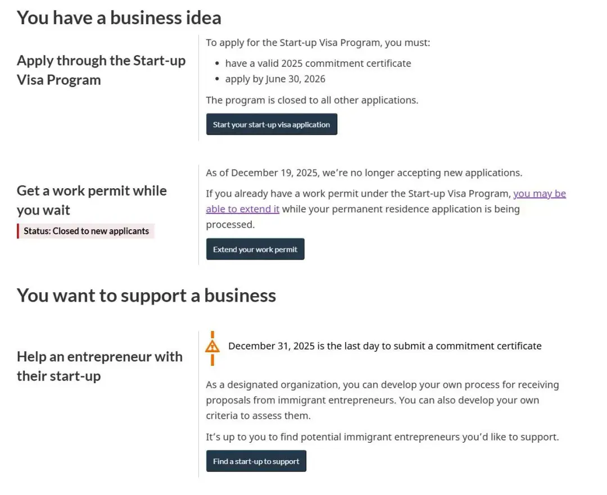Click the 'As of December 19, 2025' notice text

click(364, 172)
